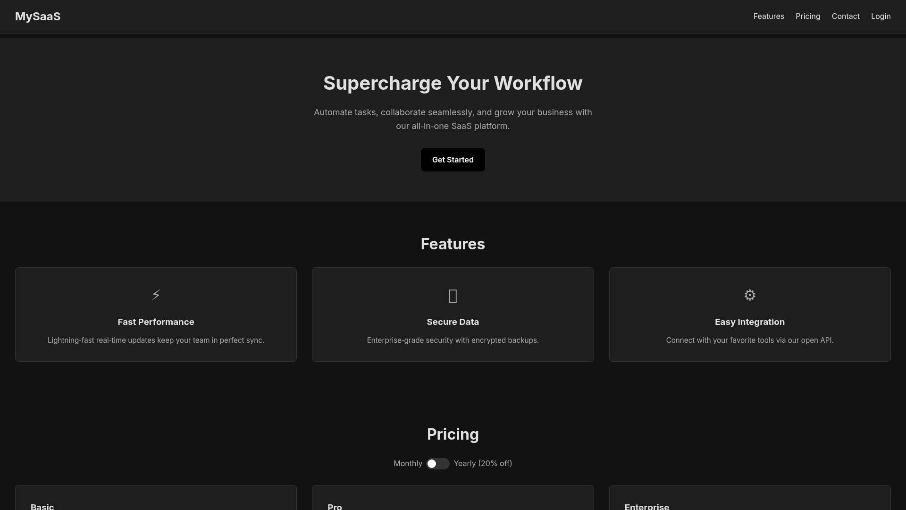Click the Basic pricing plan card
Viewport: 906px width, 510px height.
pyautogui.click(x=156, y=498)
